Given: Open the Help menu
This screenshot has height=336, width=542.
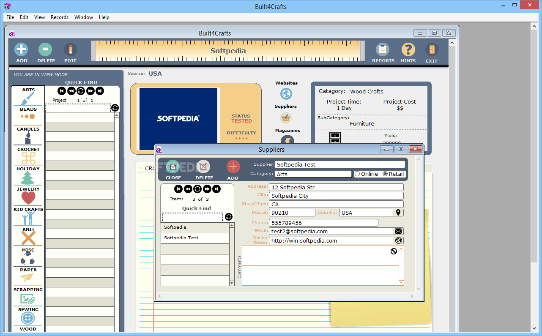Looking at the screenshot, I should click(104, 17).
